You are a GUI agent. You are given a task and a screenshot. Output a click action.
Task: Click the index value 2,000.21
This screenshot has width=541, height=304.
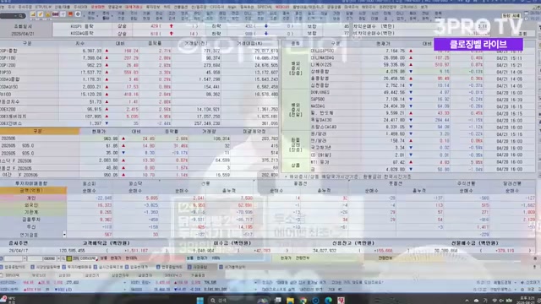[92, 87]
